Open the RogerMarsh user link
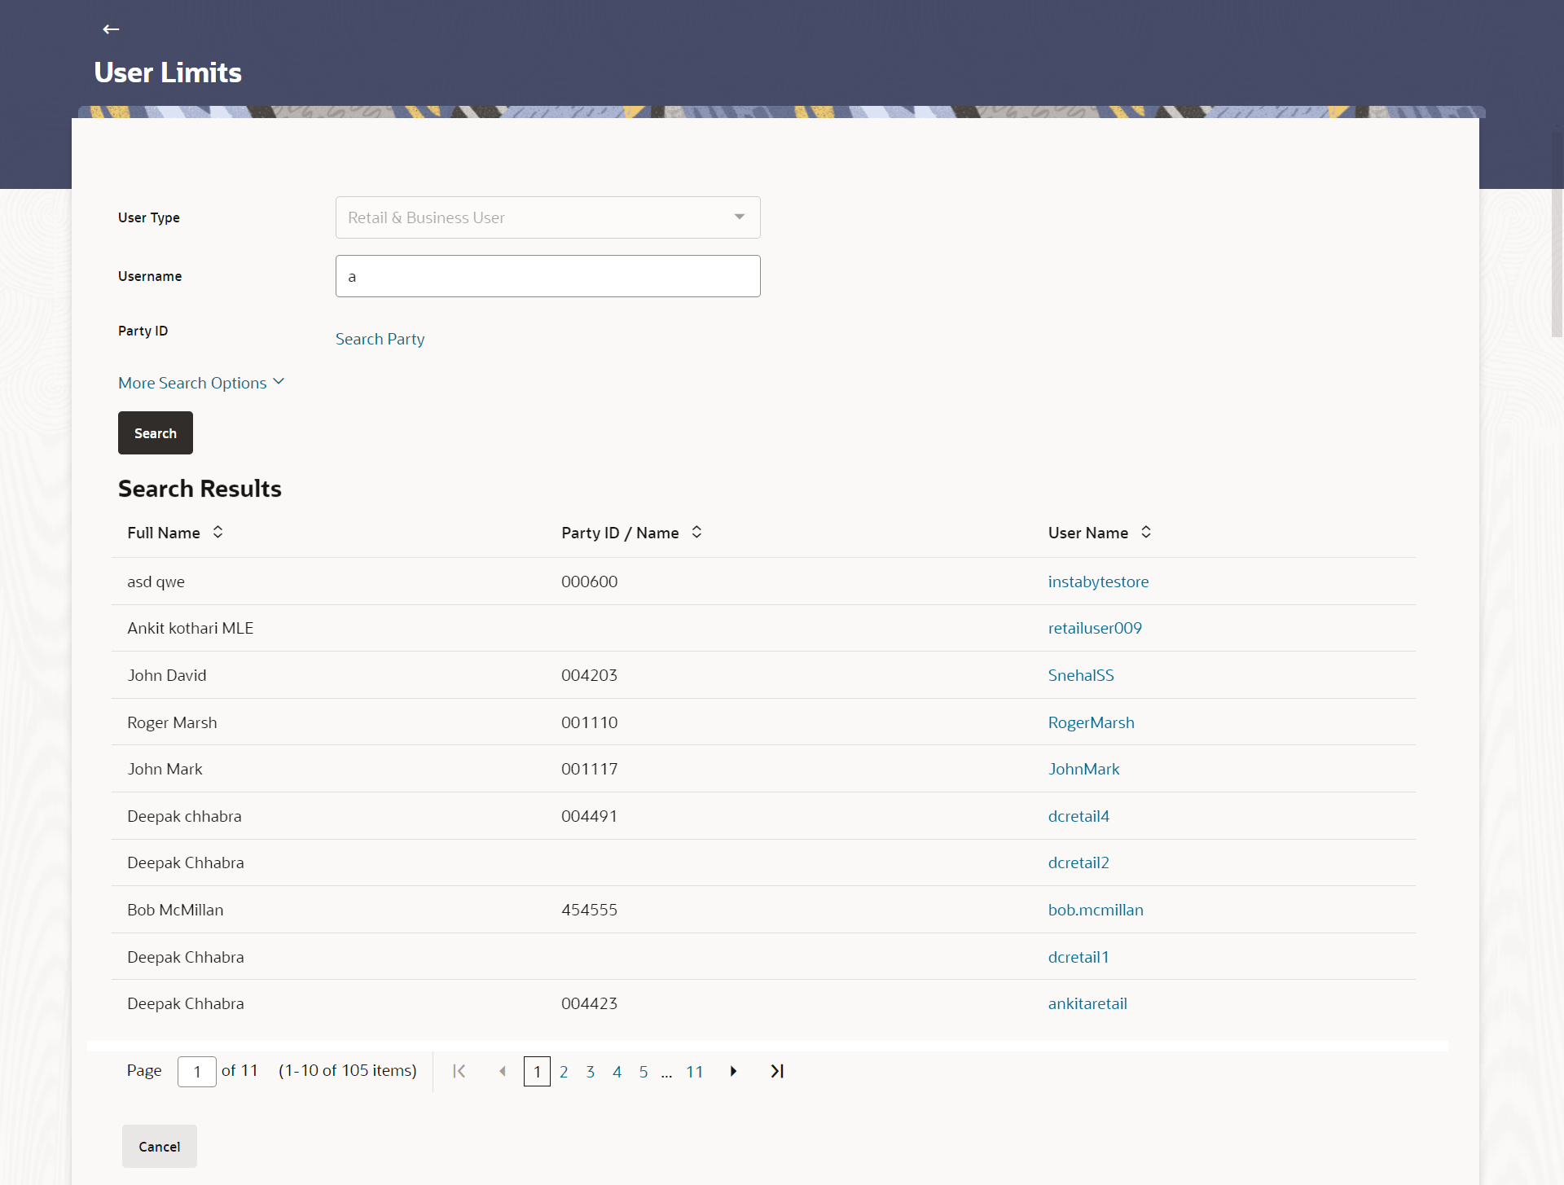The image size is (1564, 1185). click(1091, 722)
